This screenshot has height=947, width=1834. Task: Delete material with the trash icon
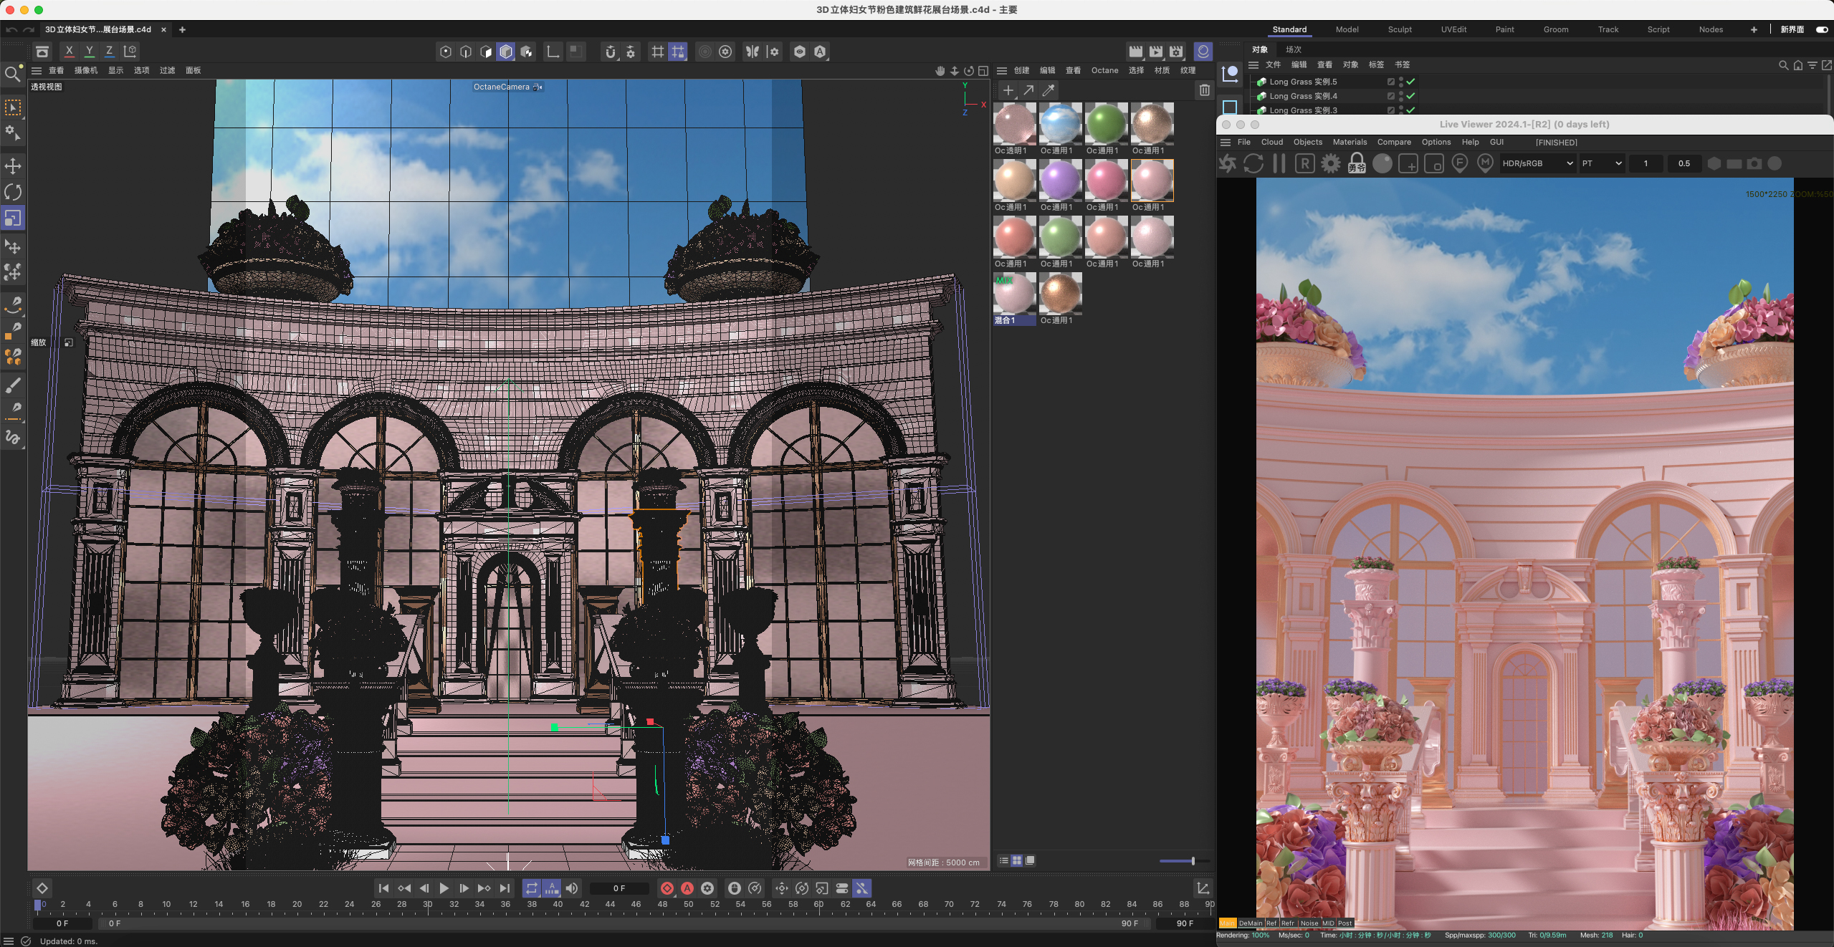click(x=1204, y=90)
